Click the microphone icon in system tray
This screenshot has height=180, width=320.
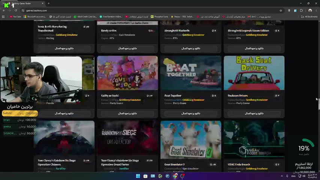point(287,176)
